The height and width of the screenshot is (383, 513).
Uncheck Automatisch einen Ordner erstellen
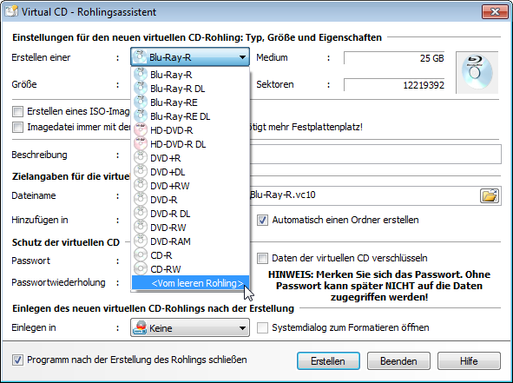(262, 220)
